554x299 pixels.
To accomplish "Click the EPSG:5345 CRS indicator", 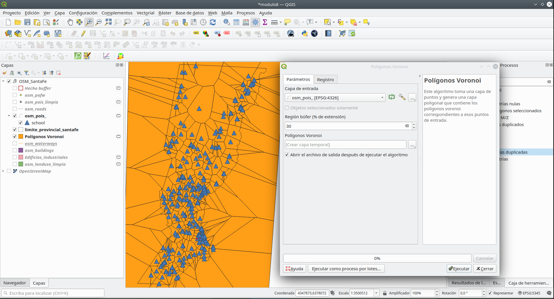I will pos(529,293).
